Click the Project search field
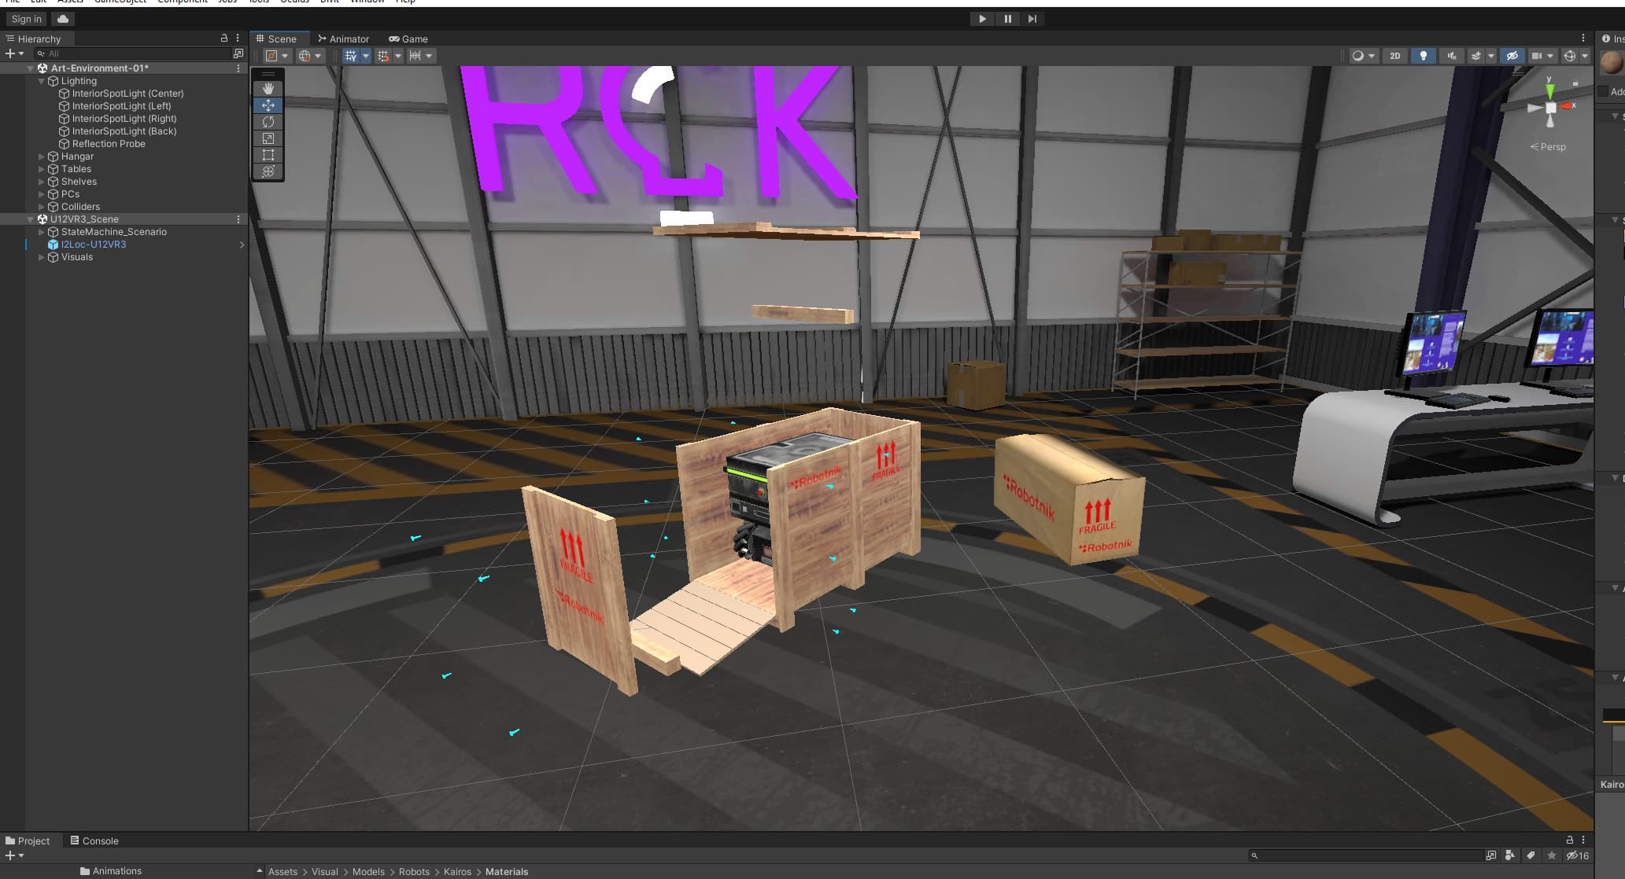Image resolution: width=1625 pixels, height=879 pixels. 1365,855
